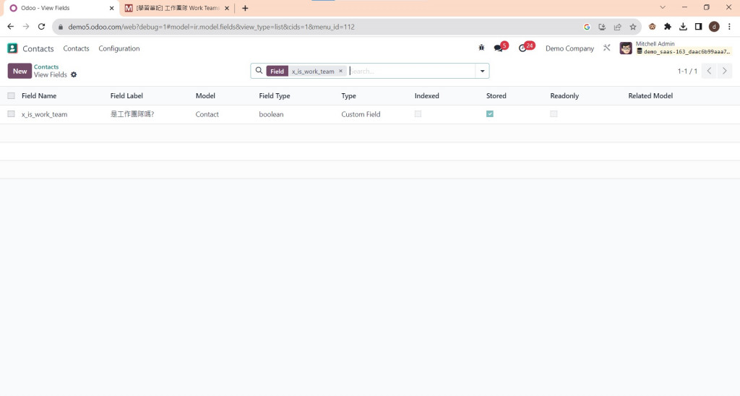The width and height of the screenshot is (740, 396).
Task: Open a new browser tab
Action: pos(245,8)
